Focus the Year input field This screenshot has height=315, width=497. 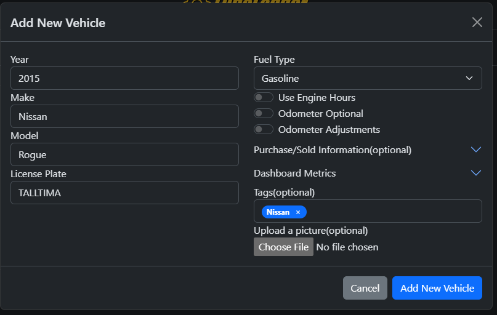tap(124, 78)
